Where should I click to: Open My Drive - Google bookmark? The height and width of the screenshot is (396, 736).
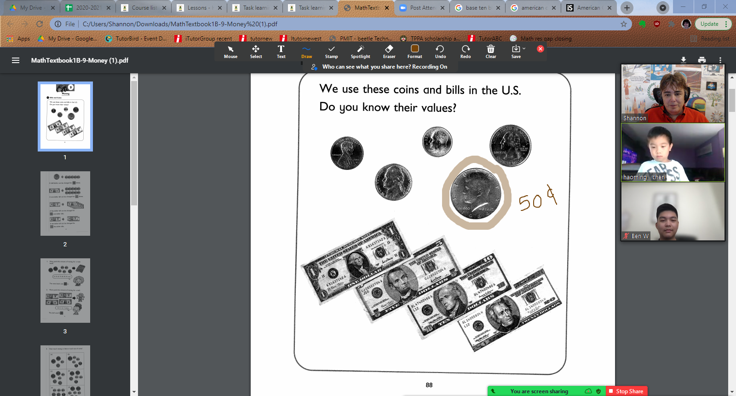click(67, 39)
